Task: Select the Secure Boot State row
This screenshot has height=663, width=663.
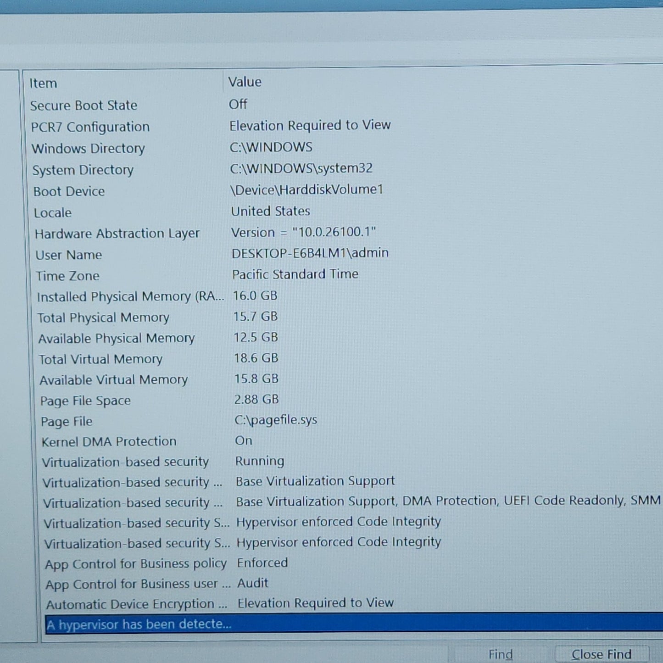Action: pyautogui.click(x=84, y=106)
